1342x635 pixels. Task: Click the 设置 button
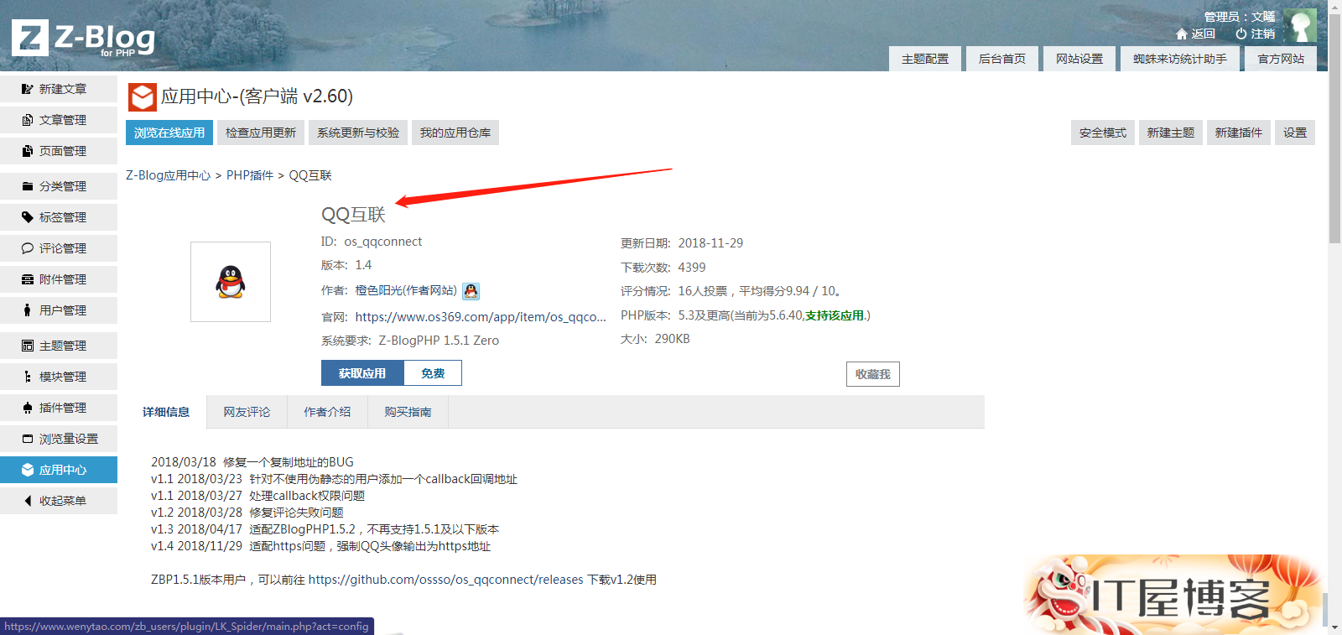1295,133
